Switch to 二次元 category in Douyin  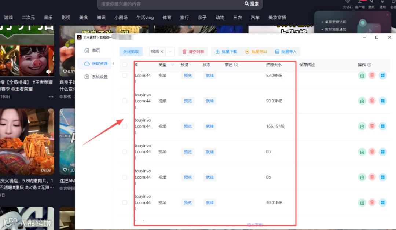[x=28, y=18]
